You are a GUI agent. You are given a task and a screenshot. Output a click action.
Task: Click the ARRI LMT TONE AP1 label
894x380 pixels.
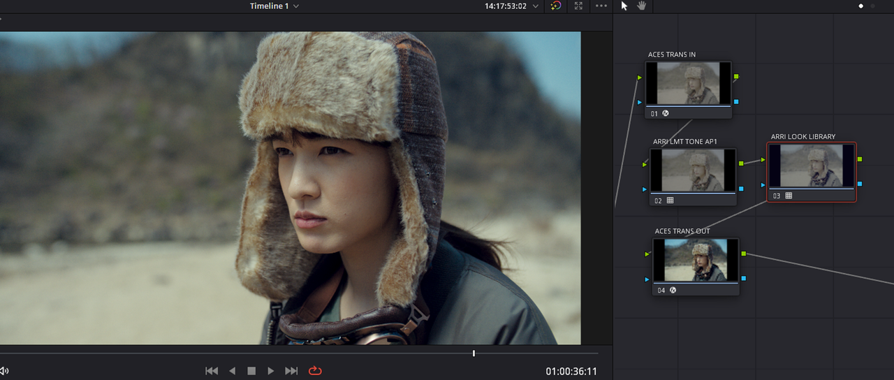(685, 142)
